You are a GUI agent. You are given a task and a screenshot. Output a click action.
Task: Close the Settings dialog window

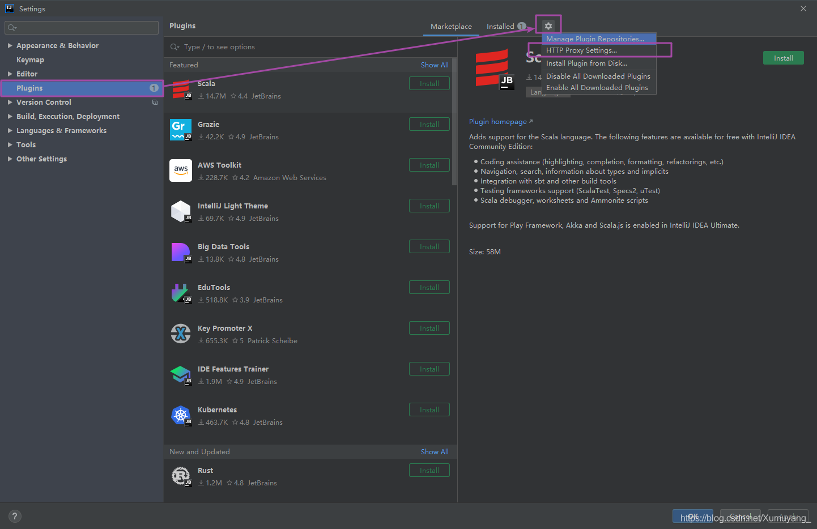(x=803, y=8)
